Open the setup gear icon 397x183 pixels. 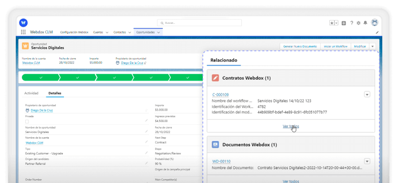pyautogui.click(x=358, y=23)
